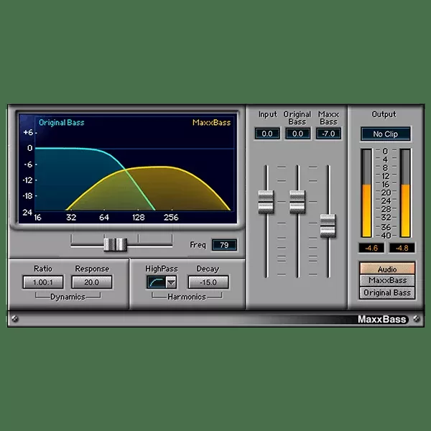The width and height of the screenshot is (431, 431).
Task: Click the Decay value -15.0
Action: tap(208, 282)
